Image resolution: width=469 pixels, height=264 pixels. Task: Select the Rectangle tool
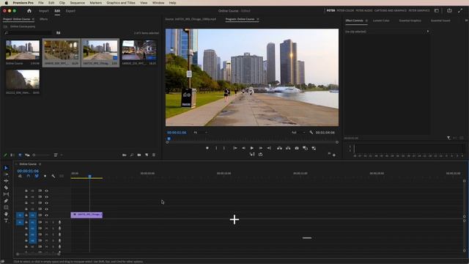pos(6,208)
